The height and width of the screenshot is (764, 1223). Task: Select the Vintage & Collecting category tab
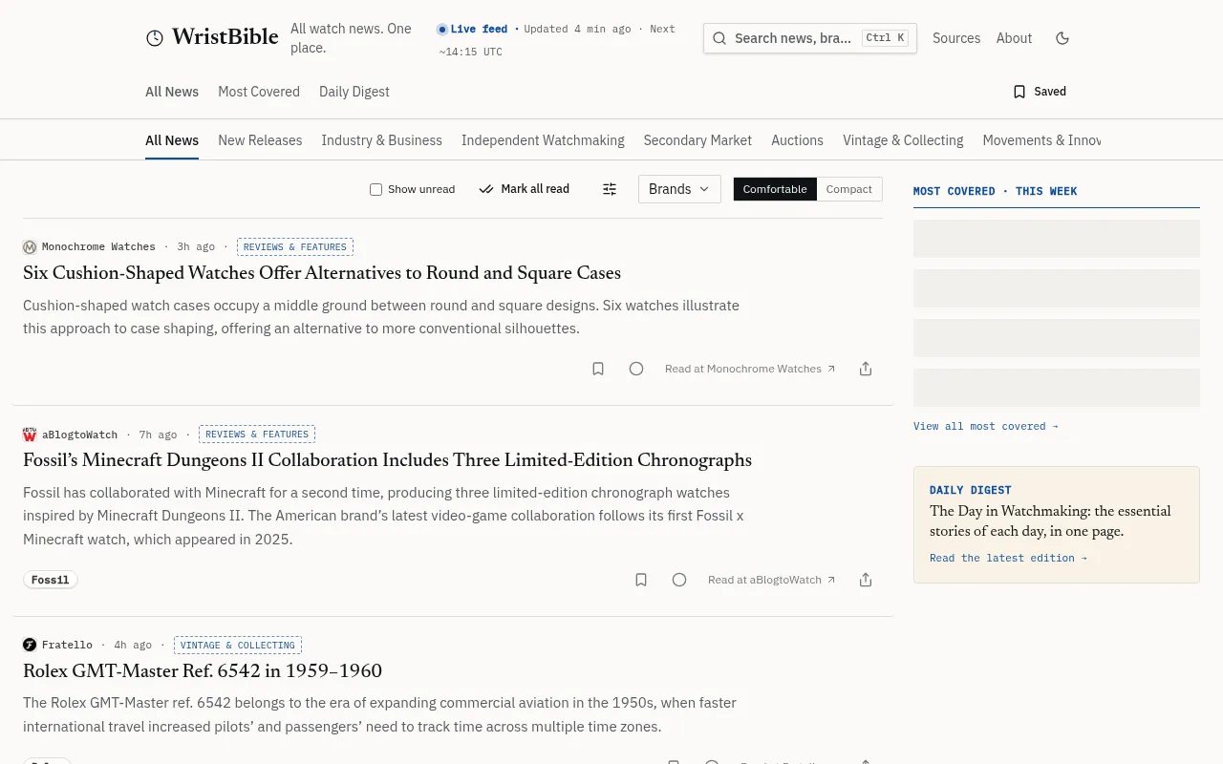pyautogui.click(x=903, y=140)
